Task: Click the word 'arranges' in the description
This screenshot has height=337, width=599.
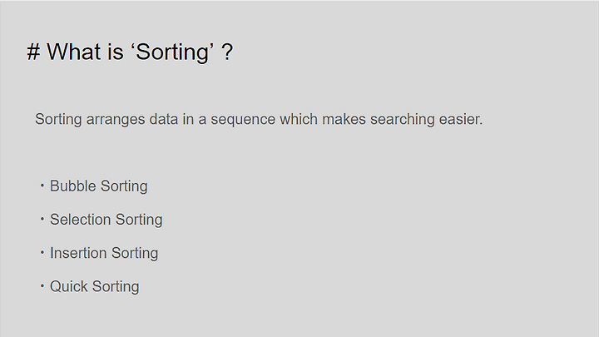Action: [116, 120]
